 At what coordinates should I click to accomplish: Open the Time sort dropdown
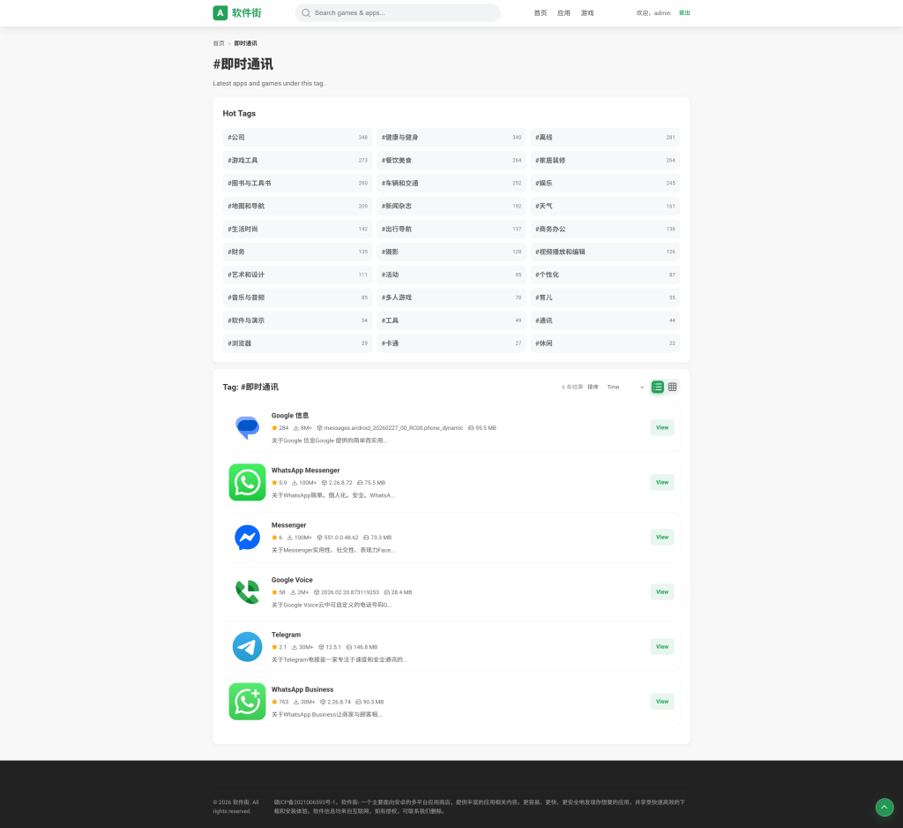624,387
